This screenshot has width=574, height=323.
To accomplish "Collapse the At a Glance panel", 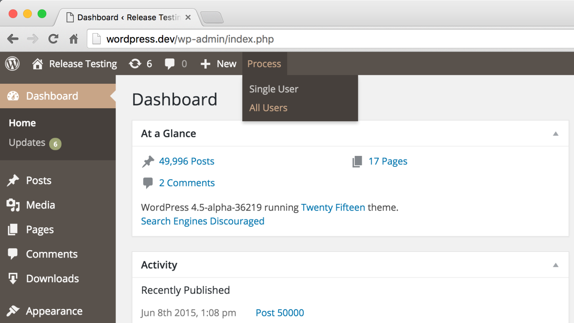I will point(555,134).
